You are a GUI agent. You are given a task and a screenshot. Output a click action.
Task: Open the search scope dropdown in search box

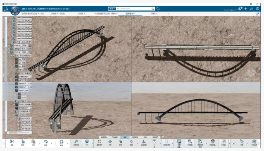click(112, 9)
